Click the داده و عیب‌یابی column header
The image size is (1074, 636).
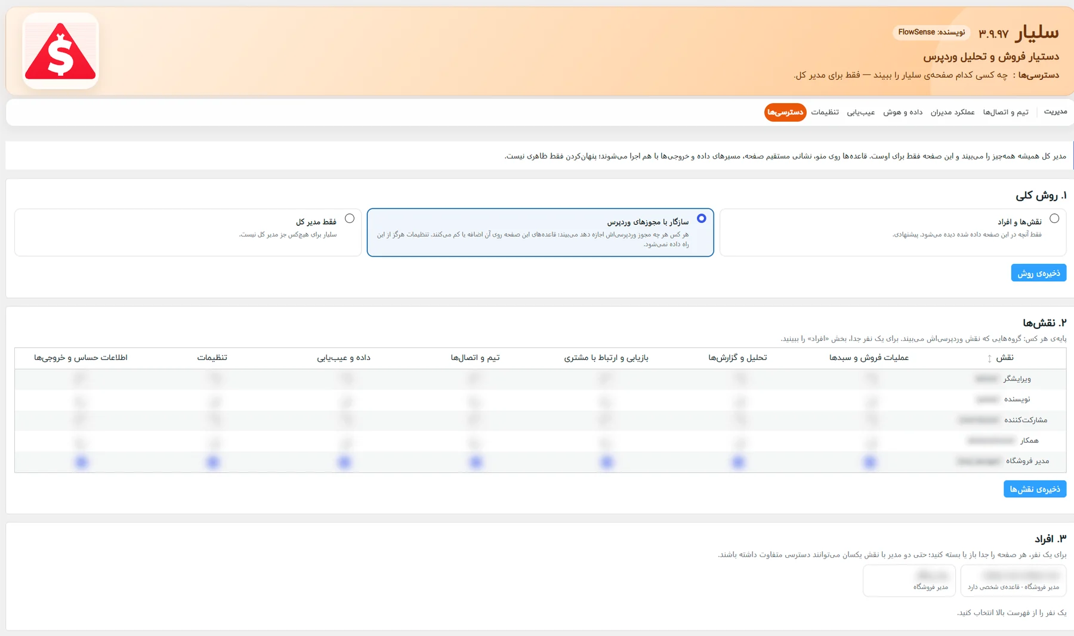[344, 358]
